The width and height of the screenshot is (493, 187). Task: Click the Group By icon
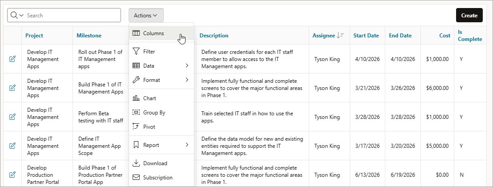click(136, 112)
